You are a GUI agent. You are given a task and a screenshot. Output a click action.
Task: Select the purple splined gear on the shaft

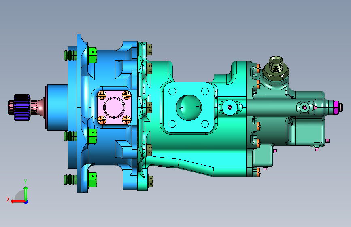coord(22,107)
